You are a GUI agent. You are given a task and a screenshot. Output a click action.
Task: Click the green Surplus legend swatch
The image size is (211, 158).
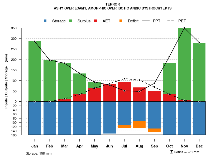pyautogui.click(x=71, y=21)
